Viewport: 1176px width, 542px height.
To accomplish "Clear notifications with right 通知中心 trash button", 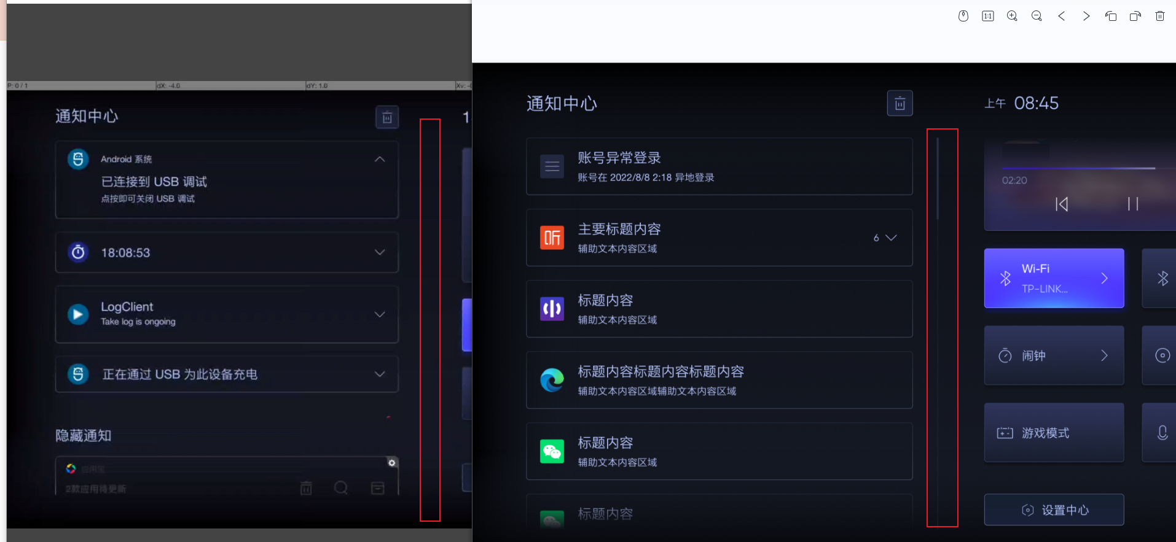I will click(x=900, y=103).
